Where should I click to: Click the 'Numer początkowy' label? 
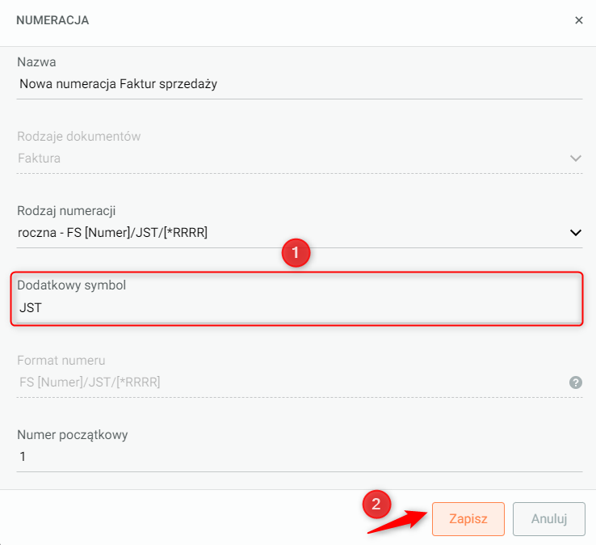point(72,434)
